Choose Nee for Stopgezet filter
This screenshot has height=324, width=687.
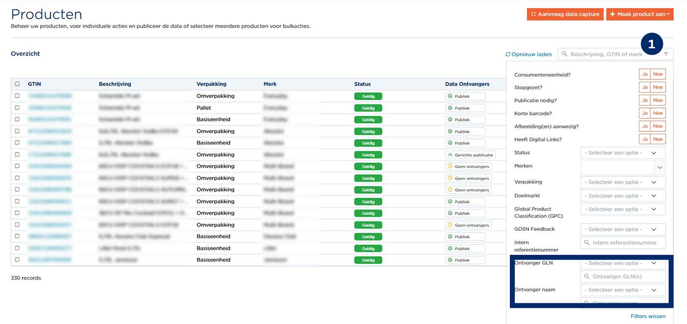click(x=658, y=87)
